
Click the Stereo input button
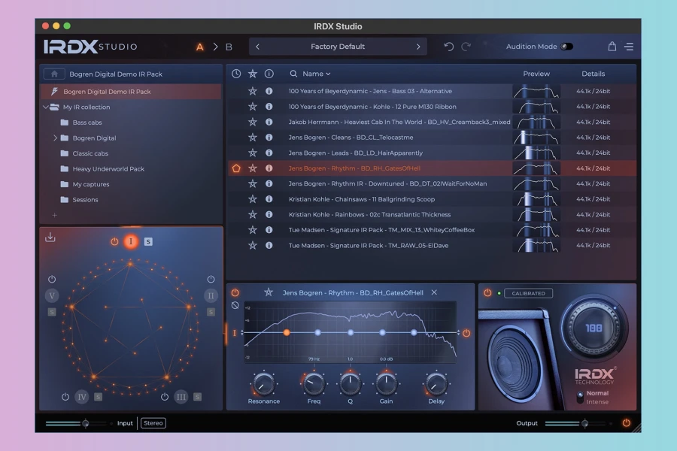tap(153, 423)
